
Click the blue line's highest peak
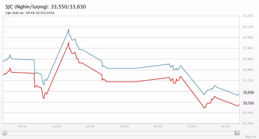(x=69, y=29)
